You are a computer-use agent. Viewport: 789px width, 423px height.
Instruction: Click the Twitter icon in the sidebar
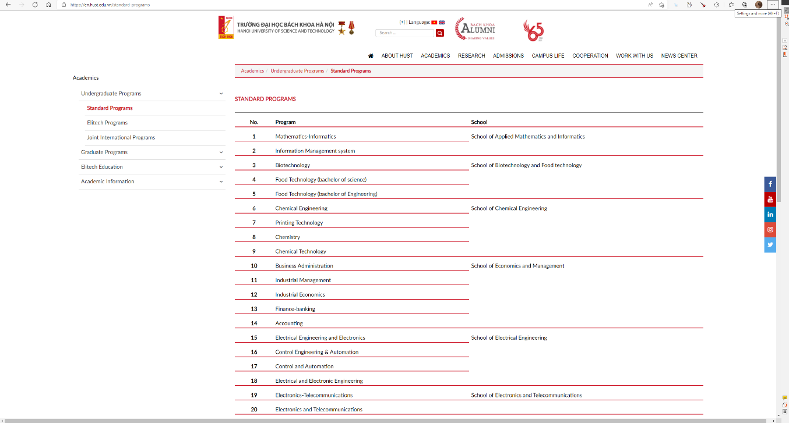coord(770,244)
